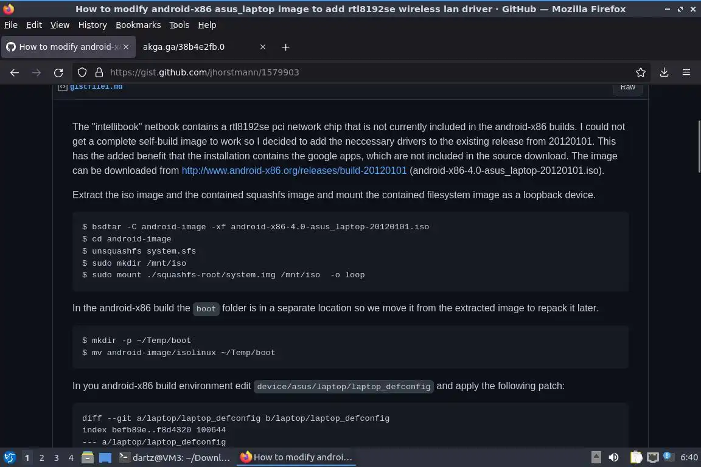Click inline code 'device/asus/laptop/laptop_defconfig'

pyautogui.click(x=343, y=387)
